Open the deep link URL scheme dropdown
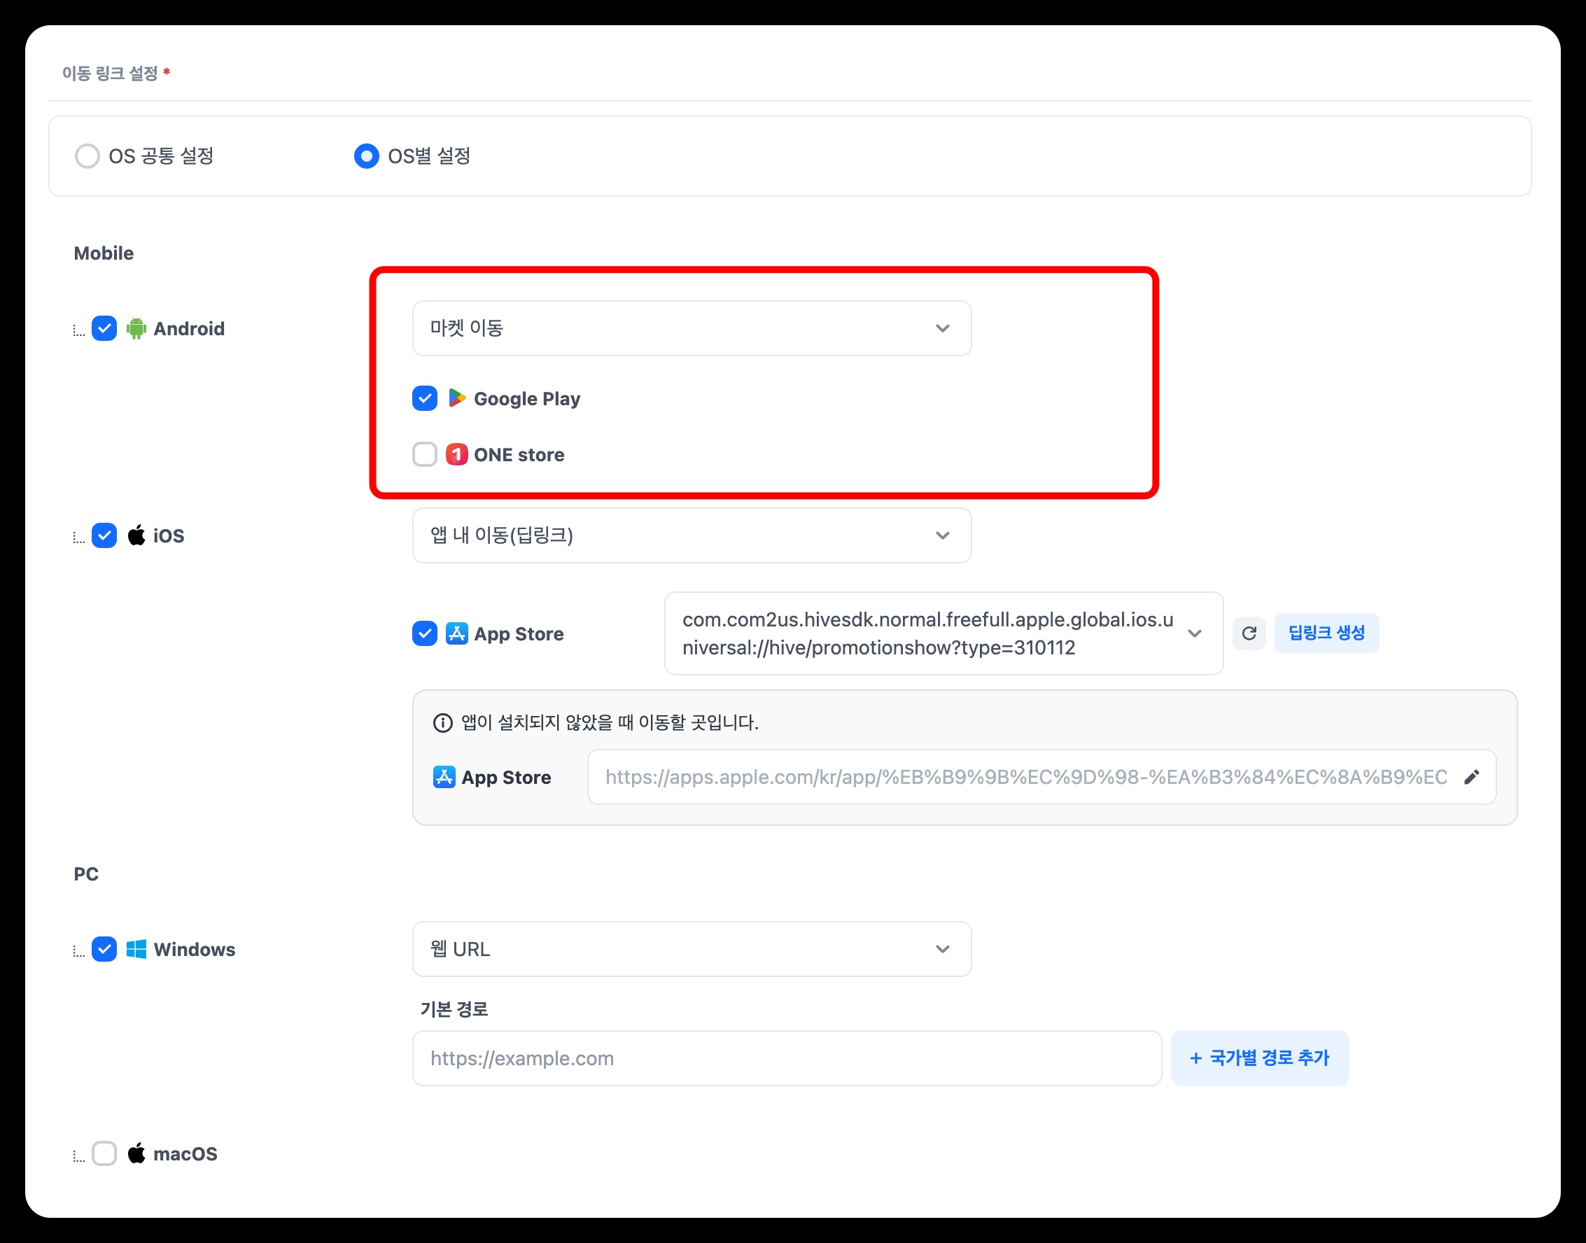This screenshot has width=1586, height=1243. click(x=943, y=633)
